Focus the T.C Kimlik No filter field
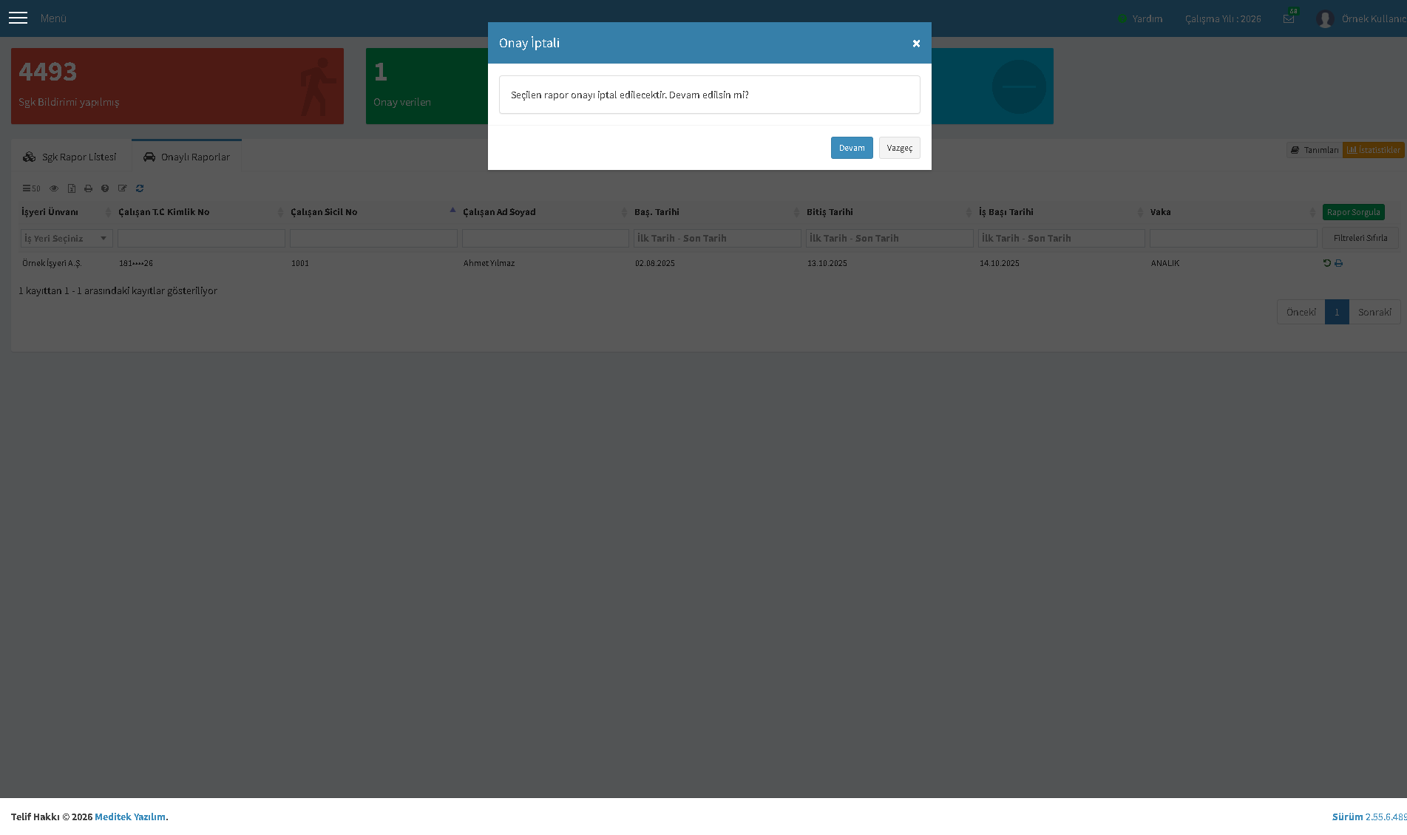Viewport: 1407px width, 835px height. [201, 238]
